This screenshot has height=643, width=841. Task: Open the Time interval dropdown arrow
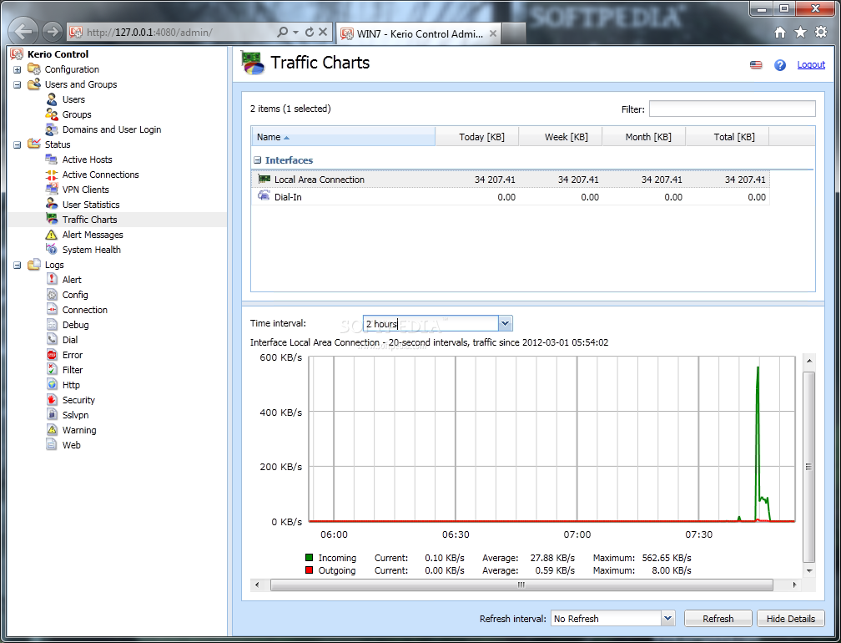coord(505,324)
